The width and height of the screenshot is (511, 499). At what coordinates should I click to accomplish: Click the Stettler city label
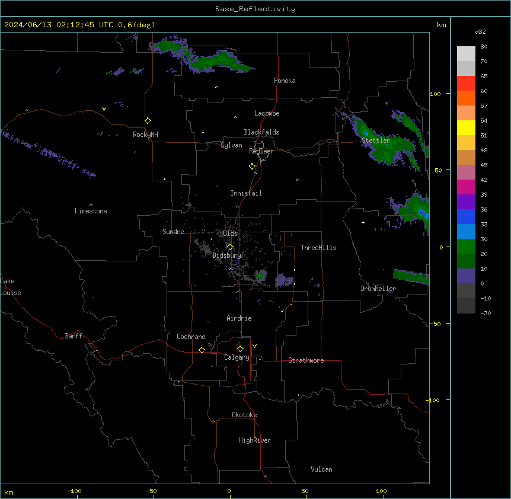(x=376, y=140)
